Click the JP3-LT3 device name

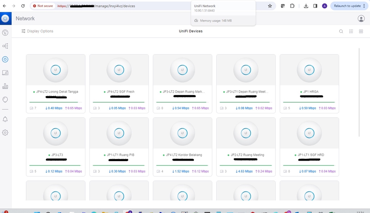(57, 155)
